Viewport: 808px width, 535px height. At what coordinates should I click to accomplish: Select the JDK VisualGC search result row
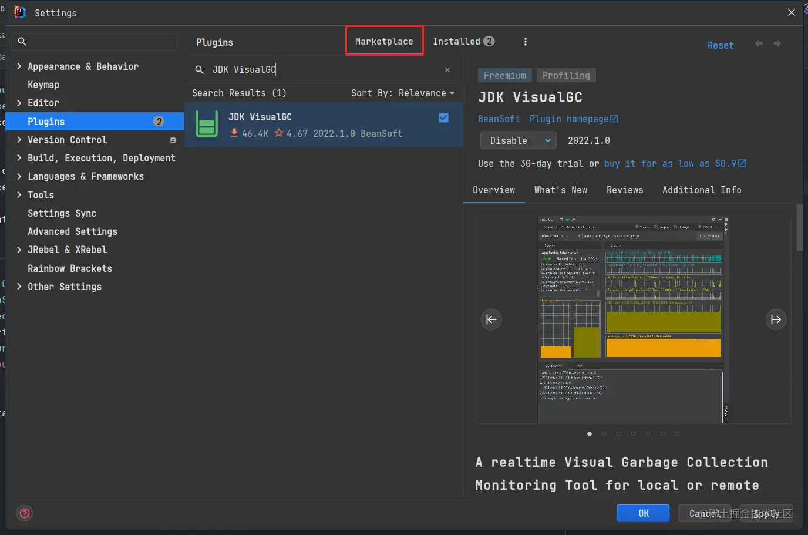click(x=324, y=125)
